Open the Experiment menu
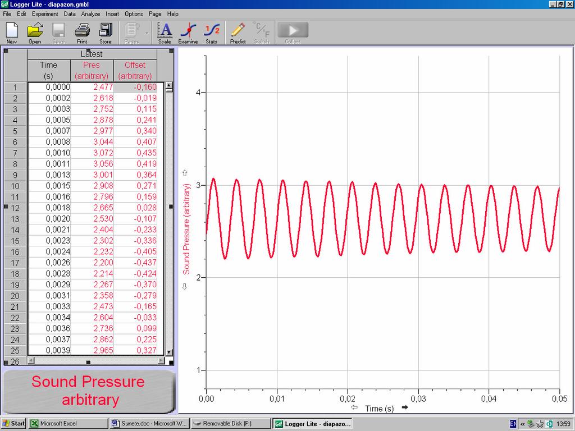 click(45, 14)
